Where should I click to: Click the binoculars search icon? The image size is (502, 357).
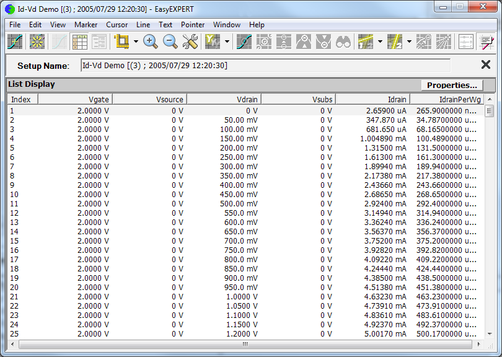[343, 42]
